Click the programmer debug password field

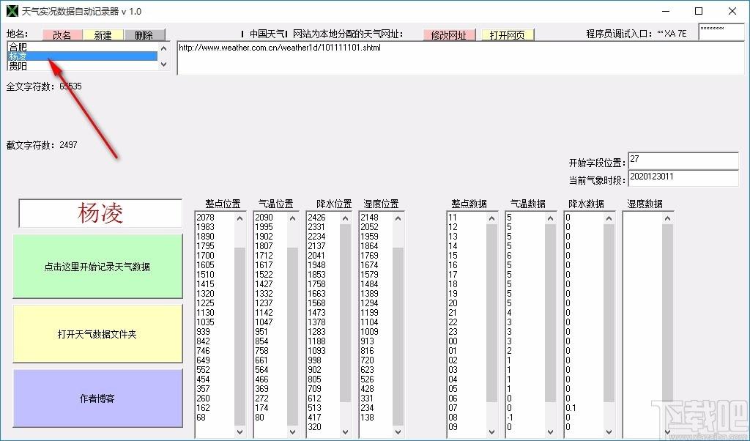pyautogui.click(x=721, y=32)
